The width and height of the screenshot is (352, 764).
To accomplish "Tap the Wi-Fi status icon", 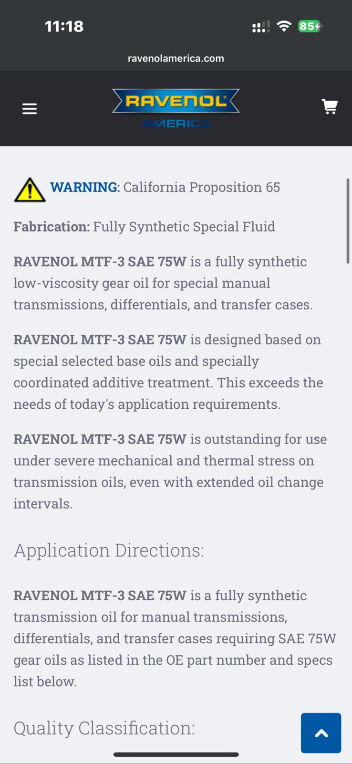I will click(284, 26).
